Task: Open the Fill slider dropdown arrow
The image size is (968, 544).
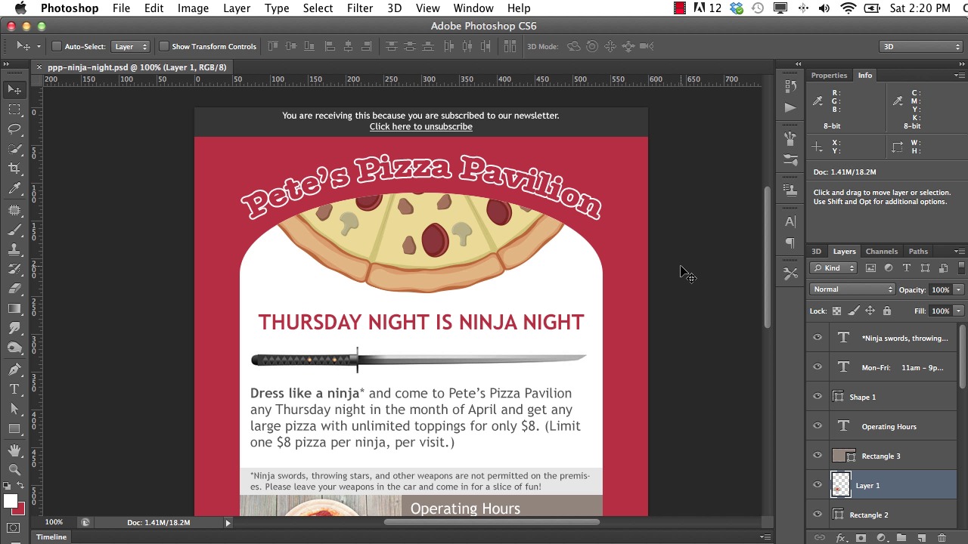Action: click(958, 311)
